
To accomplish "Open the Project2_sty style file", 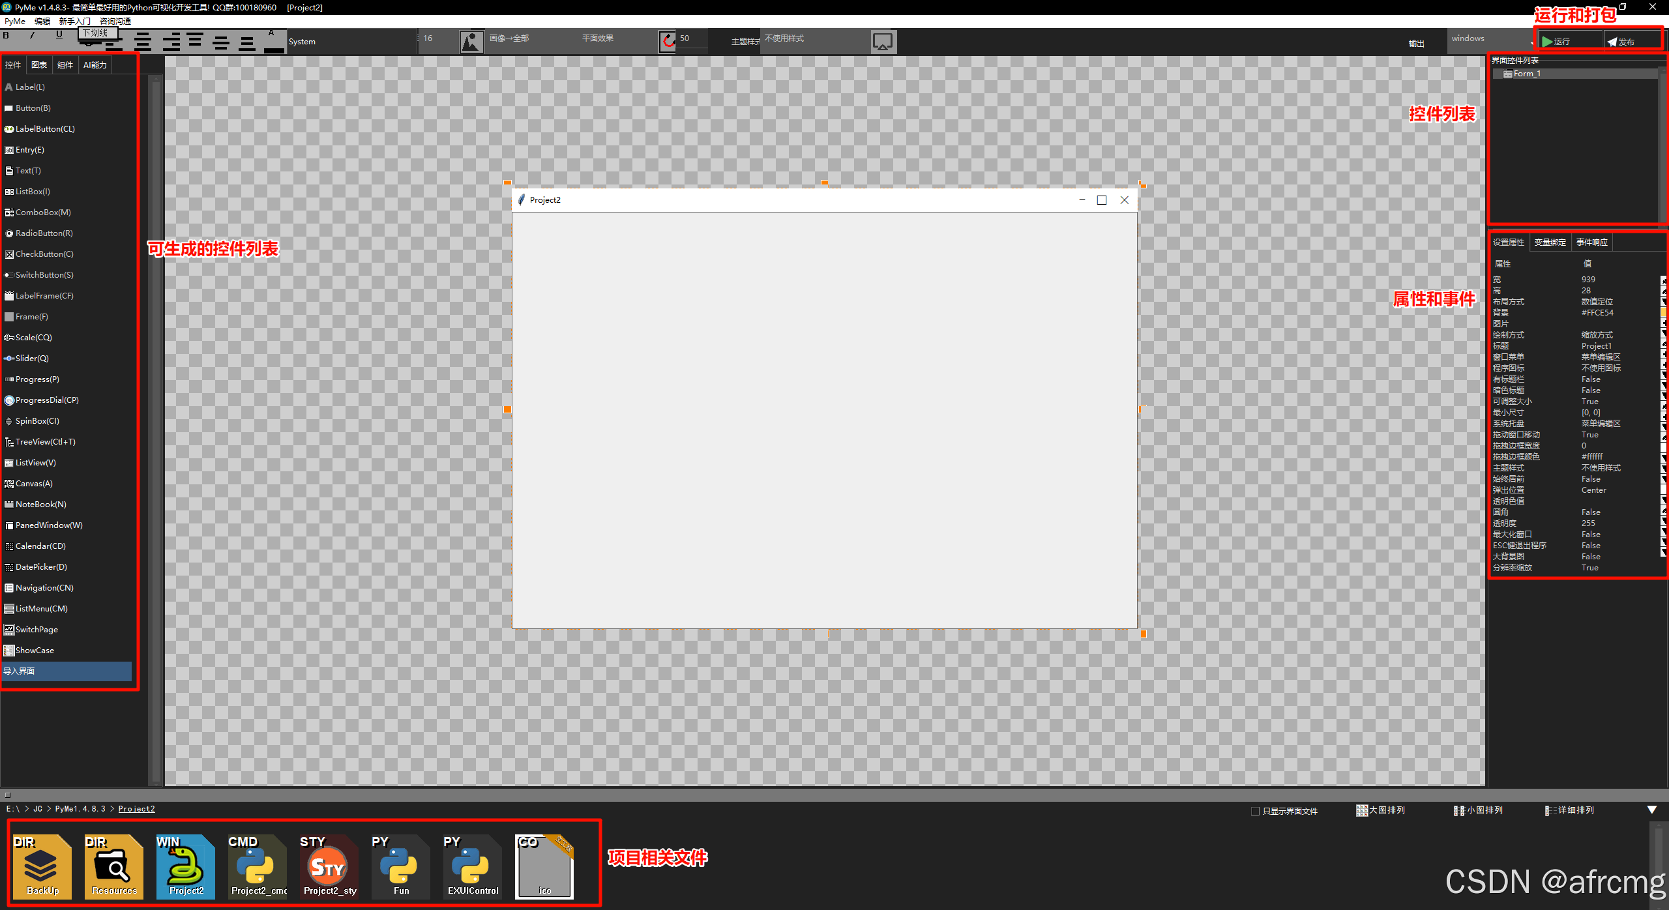I will pyautogui.click(x=330, y=867).
